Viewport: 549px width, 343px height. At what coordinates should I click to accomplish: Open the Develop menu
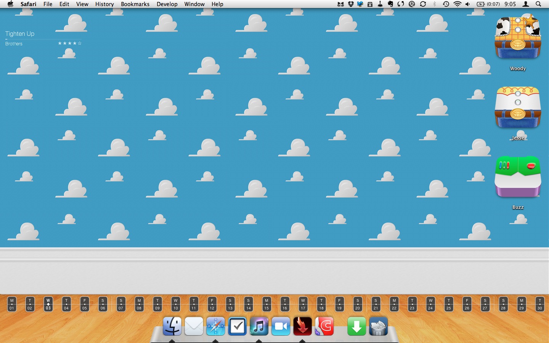click(x=167, y=4)
